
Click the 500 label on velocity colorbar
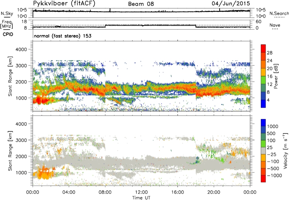point(272,134)
